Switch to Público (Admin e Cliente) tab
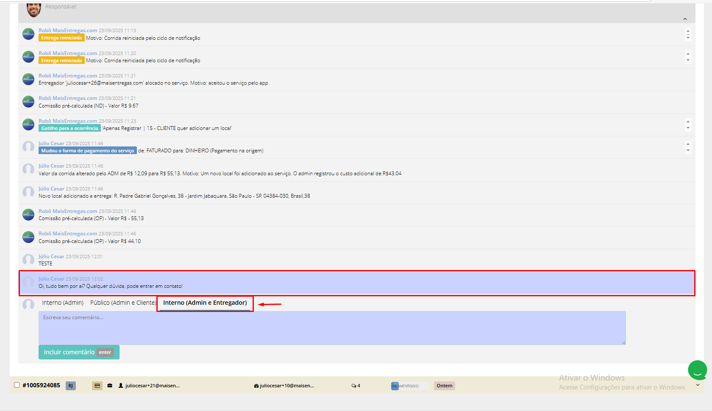This screenshot has height=411, width=712. coord(123,303)
